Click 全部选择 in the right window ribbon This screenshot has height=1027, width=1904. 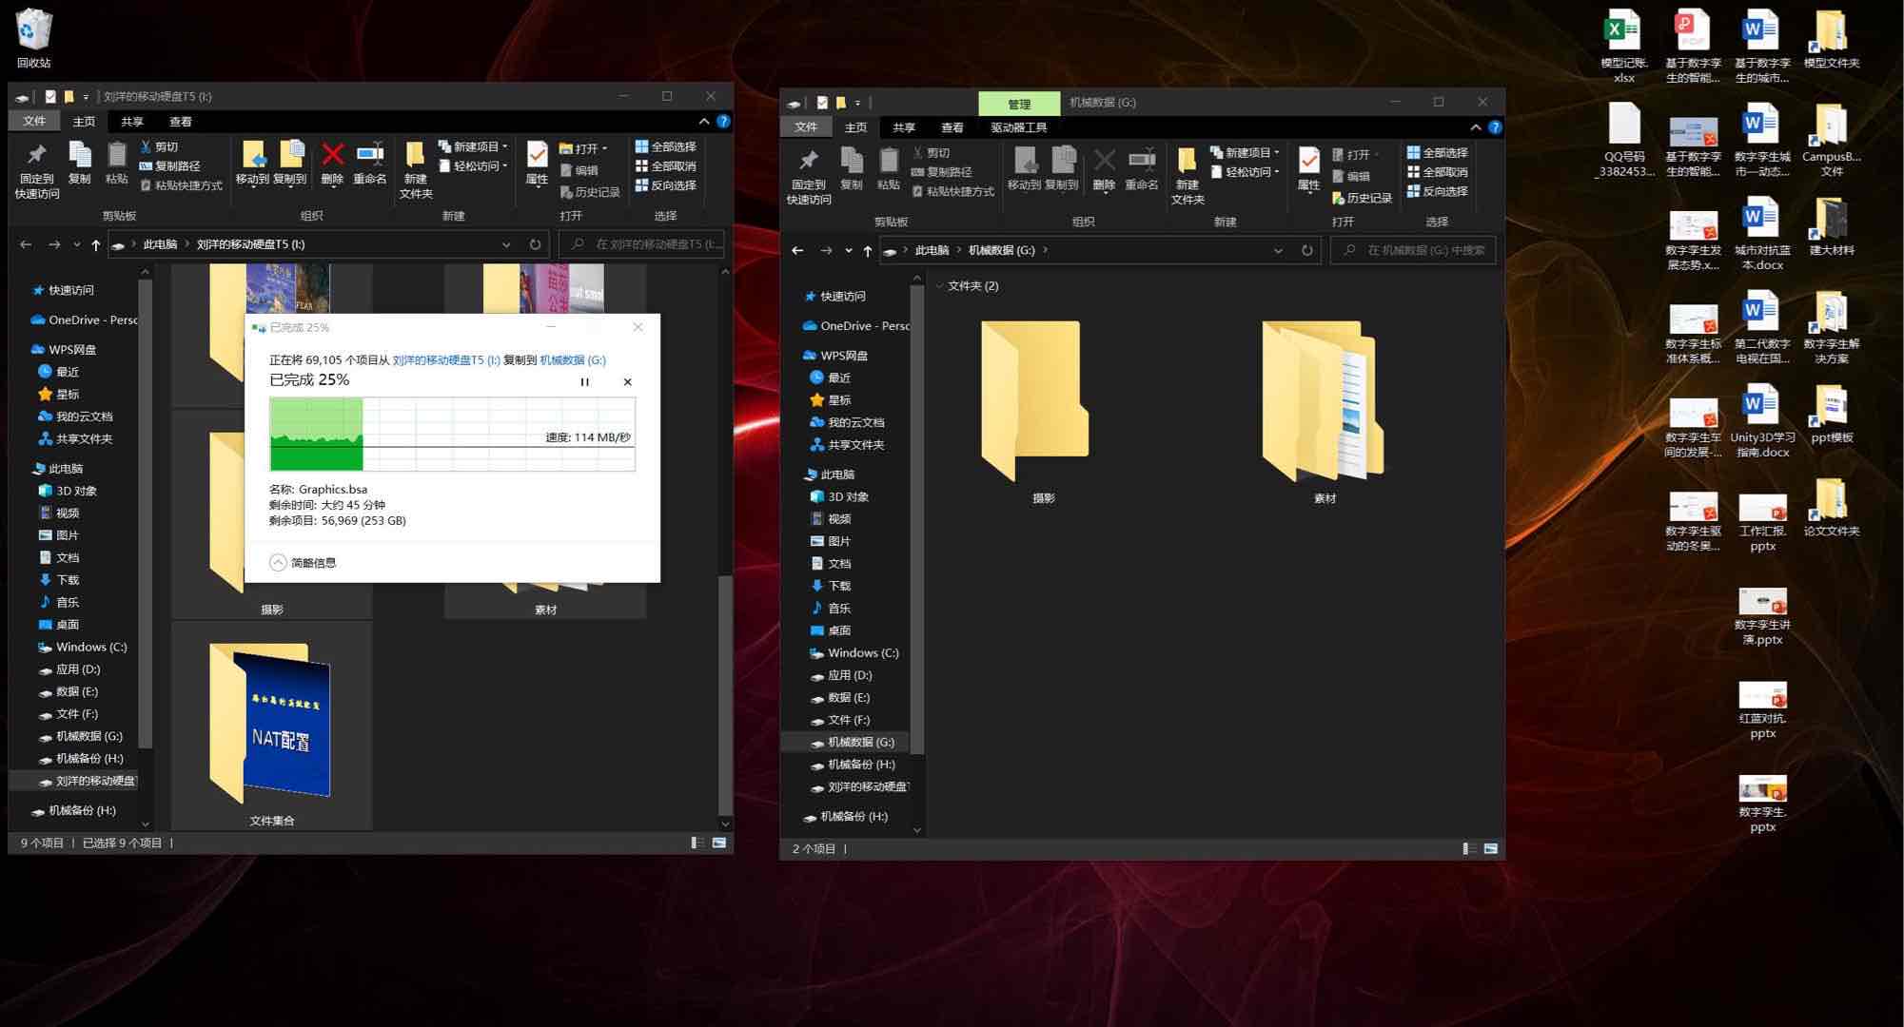[1437, 152]
